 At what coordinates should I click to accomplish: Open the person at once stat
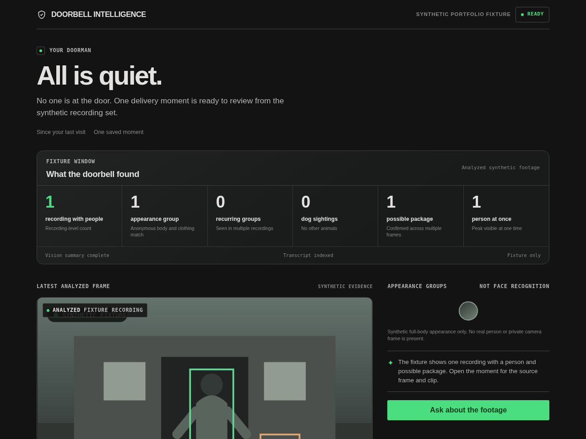(x=506, y=216)
